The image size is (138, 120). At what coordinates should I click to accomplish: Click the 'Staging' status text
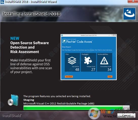point(29,100)
